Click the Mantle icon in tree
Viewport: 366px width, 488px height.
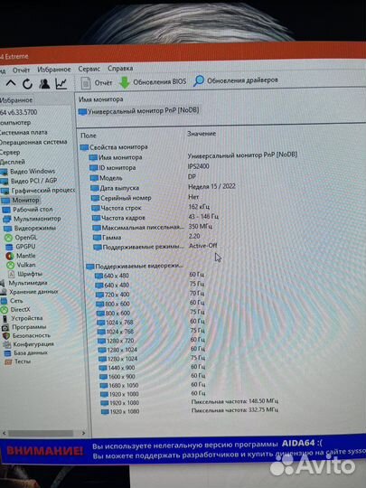[x=10, y=256]
